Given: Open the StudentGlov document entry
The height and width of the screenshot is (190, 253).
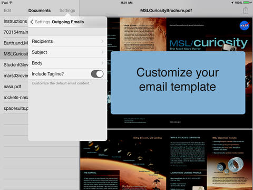Looking at the screenshot, I should pyautogui.click(x=16, y=65).
